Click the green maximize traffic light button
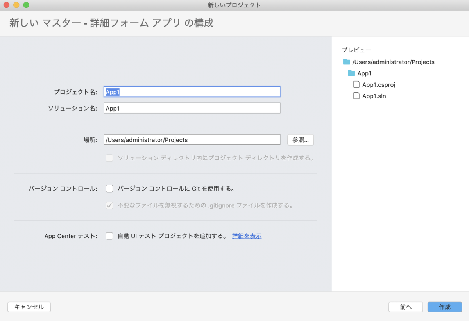This screenshot has width=469, height=321. 26,5
